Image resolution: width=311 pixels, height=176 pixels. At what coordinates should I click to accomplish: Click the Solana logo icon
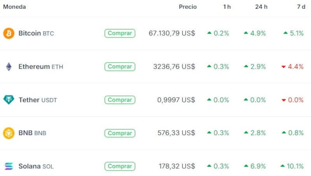click(x=9, y=166)
